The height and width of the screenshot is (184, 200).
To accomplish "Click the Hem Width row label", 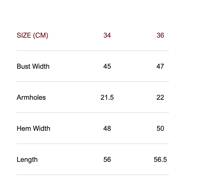I will pos(33,129).
